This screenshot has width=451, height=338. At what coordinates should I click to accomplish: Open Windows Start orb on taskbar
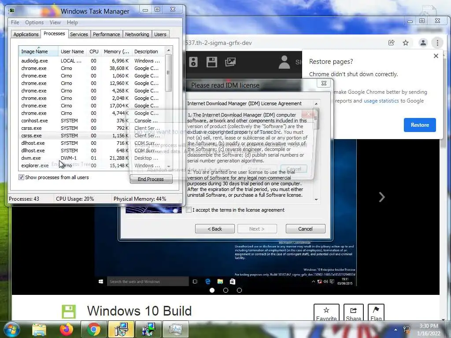tap(11, 329)
